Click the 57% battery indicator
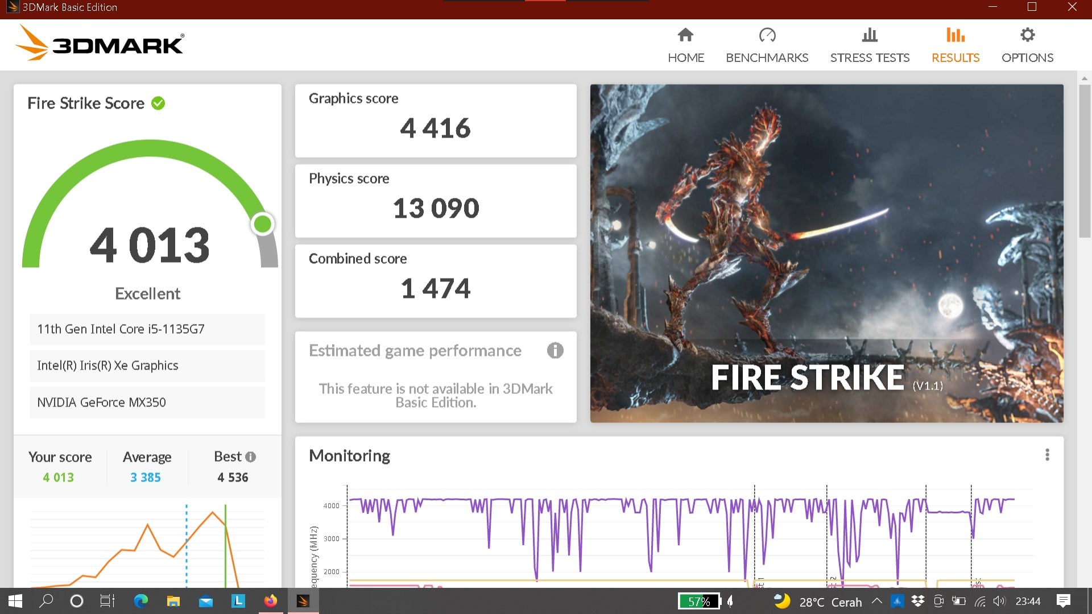1092x614 pixels. coord(699,601)
